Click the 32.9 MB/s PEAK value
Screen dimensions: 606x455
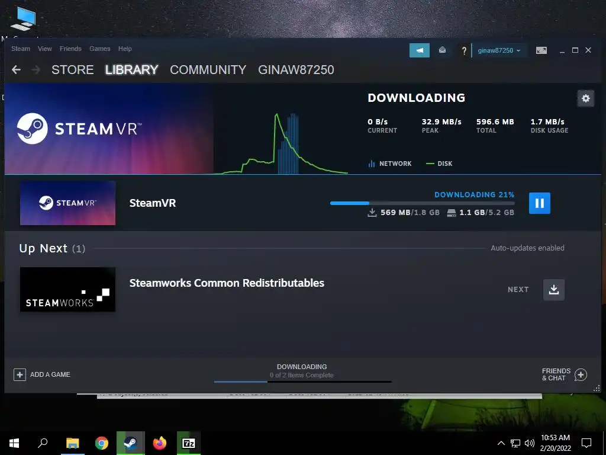[x=441, y=122]
